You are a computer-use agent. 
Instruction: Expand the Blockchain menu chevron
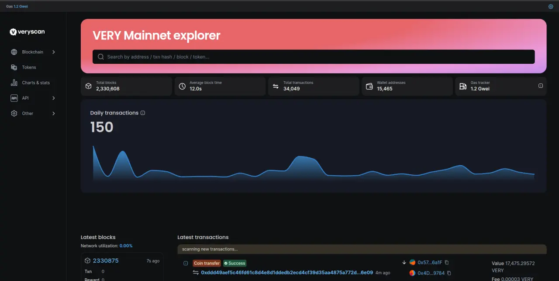click(54, 52)
